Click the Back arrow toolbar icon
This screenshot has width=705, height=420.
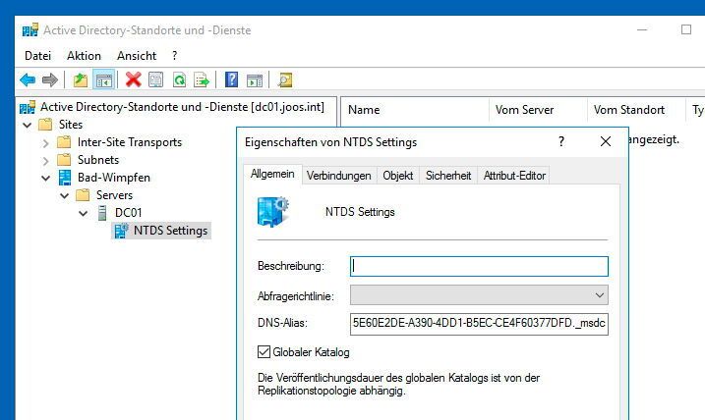(x=28, y=80)
